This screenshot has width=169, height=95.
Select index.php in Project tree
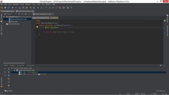(13, 22)
